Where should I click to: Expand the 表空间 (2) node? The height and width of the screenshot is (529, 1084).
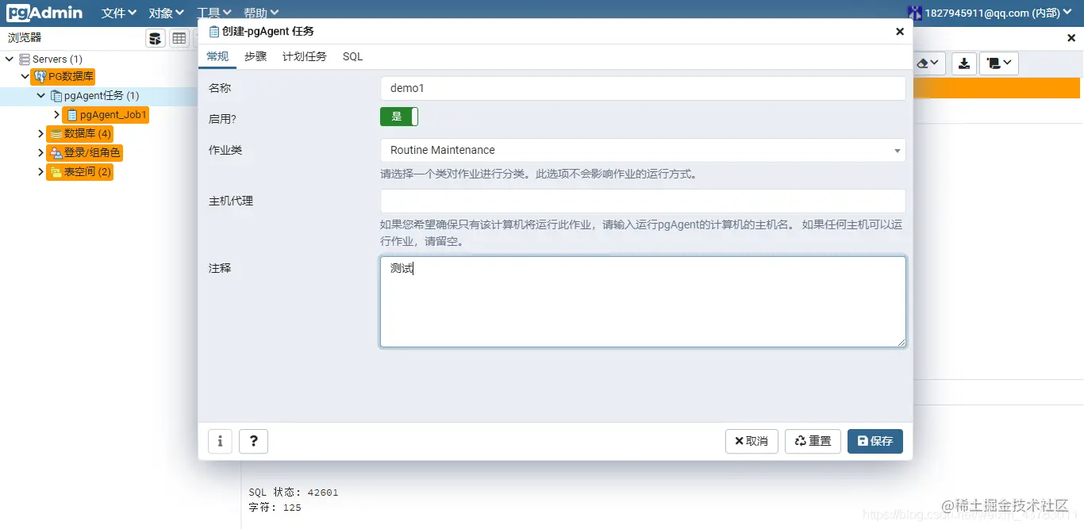(40, 171)
